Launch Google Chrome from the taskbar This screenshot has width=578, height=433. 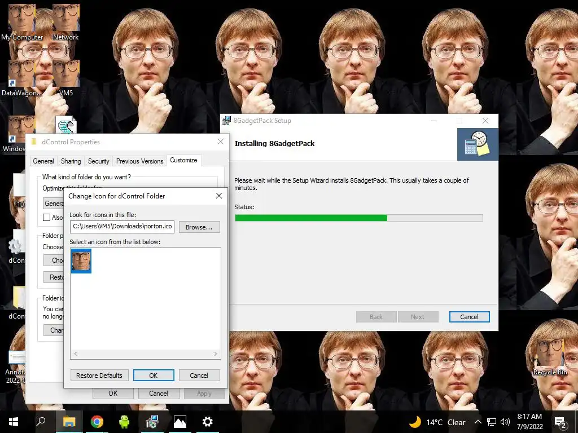(97, 422)
